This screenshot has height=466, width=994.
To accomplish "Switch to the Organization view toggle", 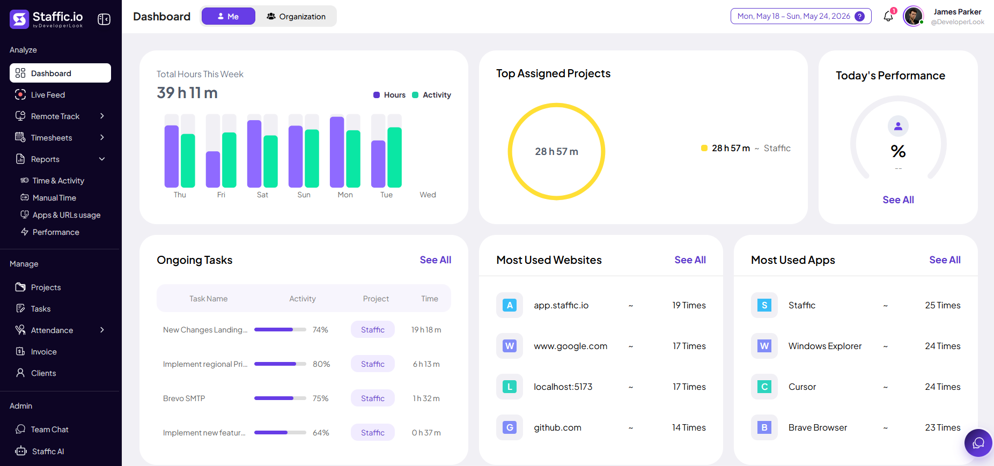I will 296,16.
